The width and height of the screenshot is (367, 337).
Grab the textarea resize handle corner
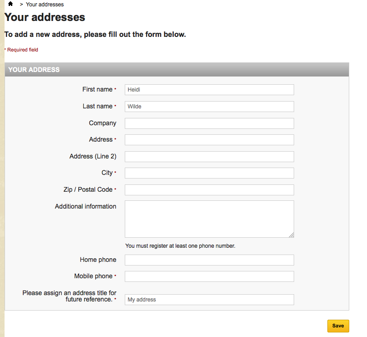point(291,235)
